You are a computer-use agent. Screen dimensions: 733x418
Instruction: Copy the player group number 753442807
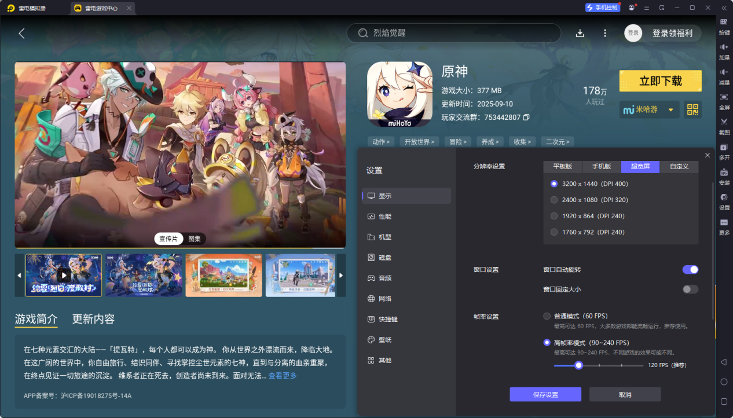526,118
